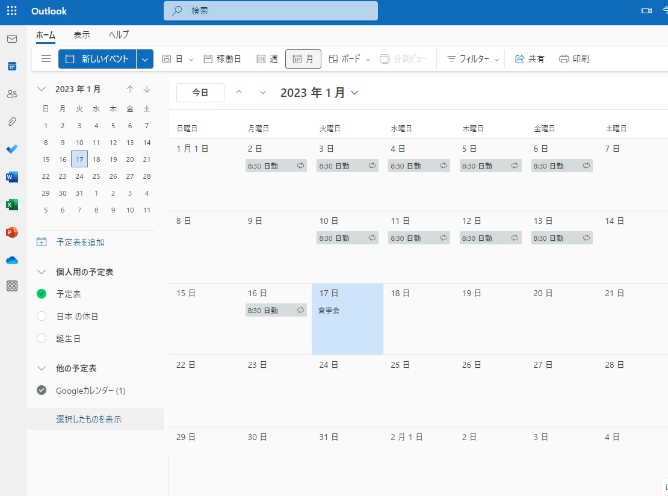The image size is (668, 496).
Task: Launch Excel from the sidebar
Action: (x=12, y=205)
